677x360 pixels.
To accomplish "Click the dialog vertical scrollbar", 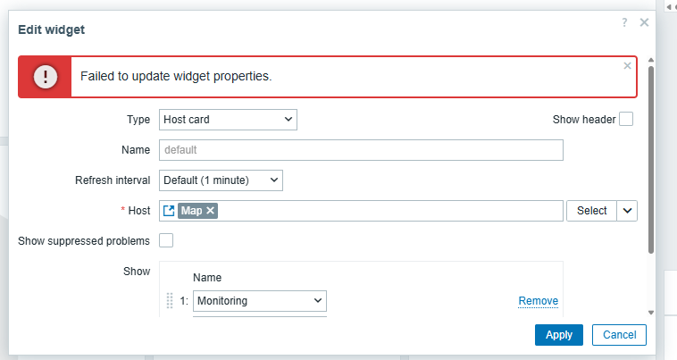I will [x=650, y=161].
